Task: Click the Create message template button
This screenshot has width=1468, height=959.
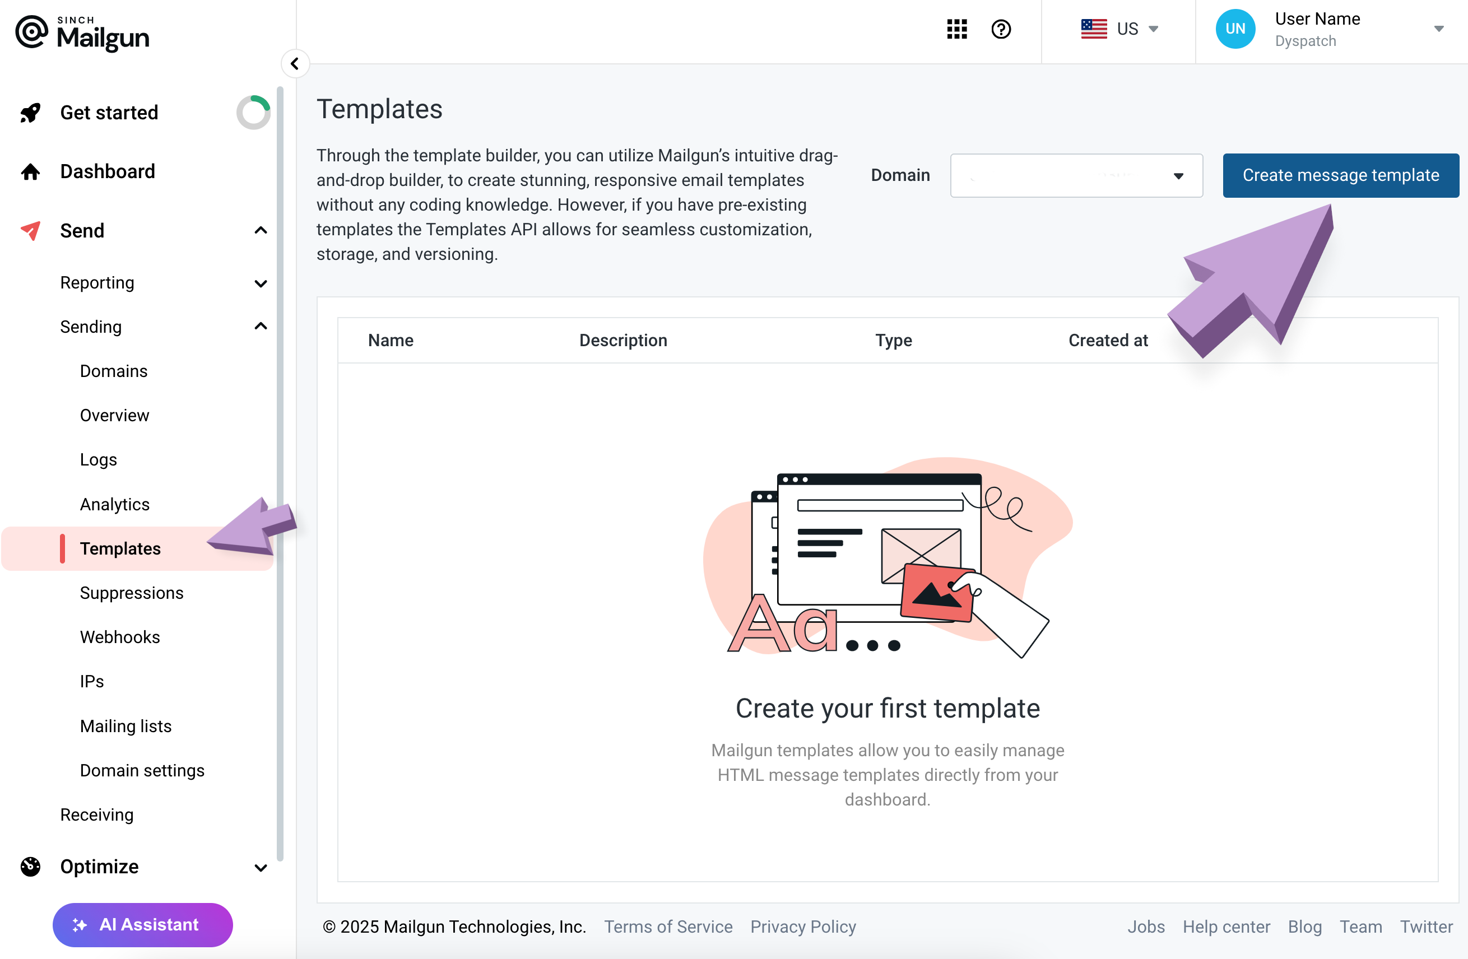Action: pyautogui.click(x=1341, y=174)
